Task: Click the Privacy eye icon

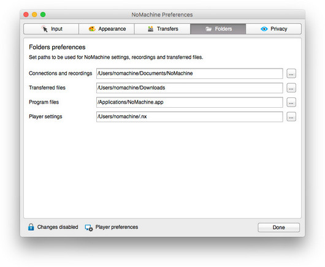Action: (264, 29)
